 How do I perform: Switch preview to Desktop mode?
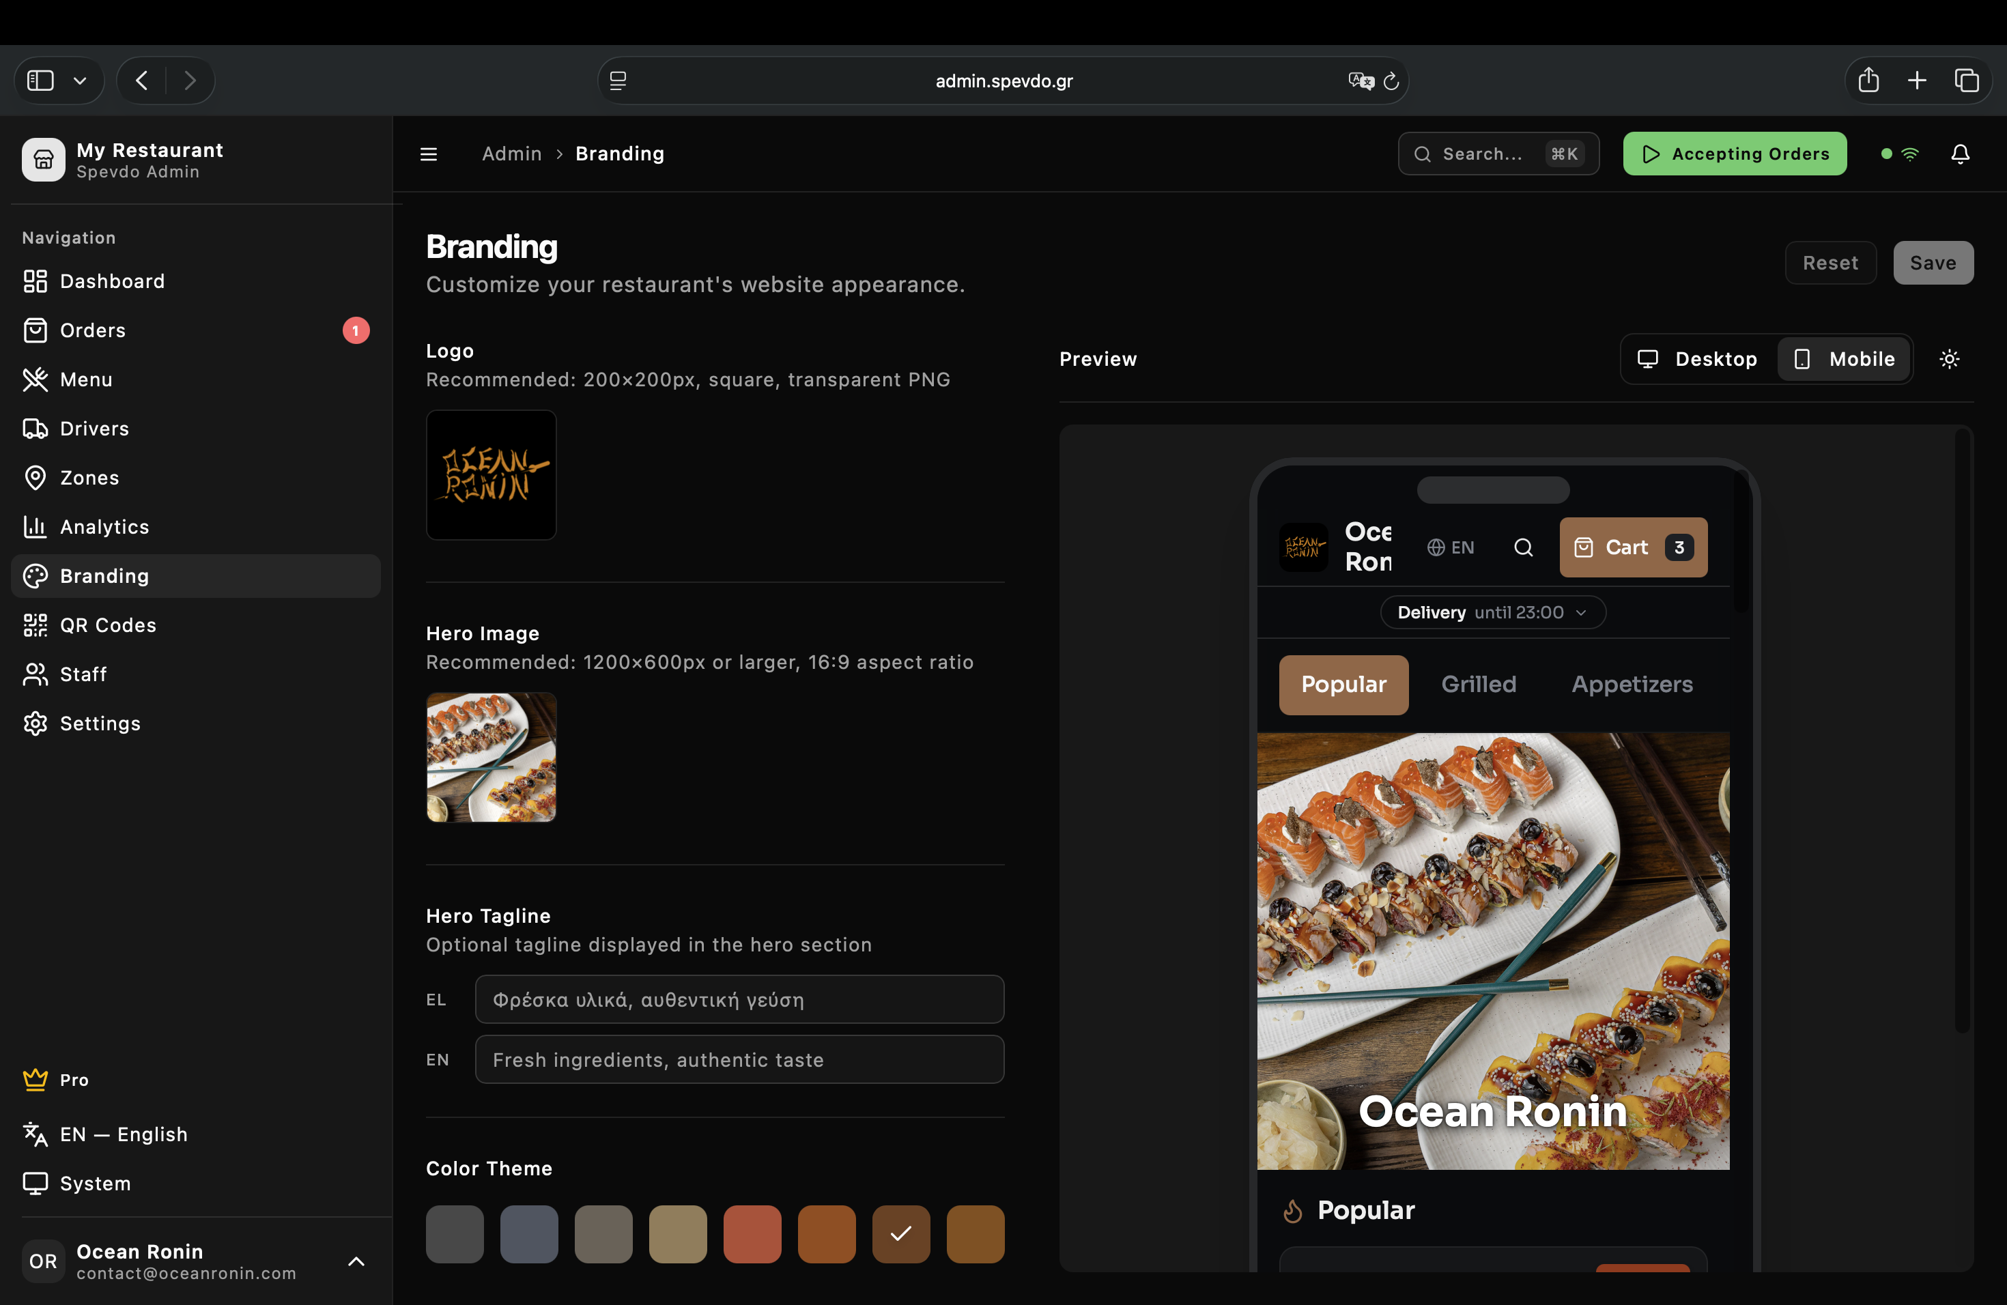[x=1698, y=359]
